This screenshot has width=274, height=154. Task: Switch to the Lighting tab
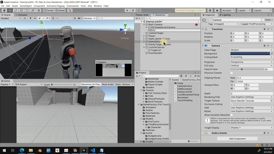tap(225, 15)
